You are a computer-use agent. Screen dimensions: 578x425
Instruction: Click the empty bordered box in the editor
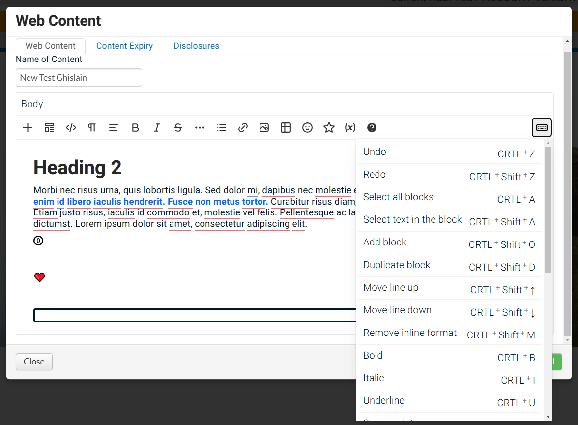tap(195, 315)
